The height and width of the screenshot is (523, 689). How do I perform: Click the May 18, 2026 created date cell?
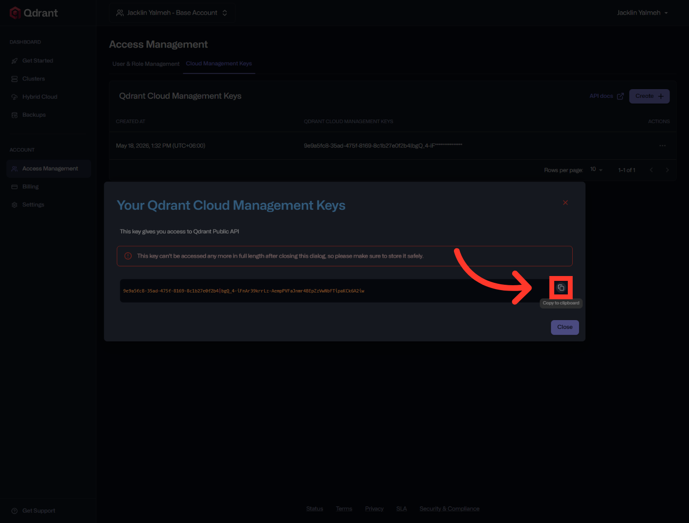tap(160, 146)
